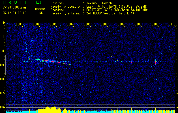Click the 0.7 kHz axis label
Image resolution: width=178 pixels, height=113 pixels.
click(x=2, y=93)
